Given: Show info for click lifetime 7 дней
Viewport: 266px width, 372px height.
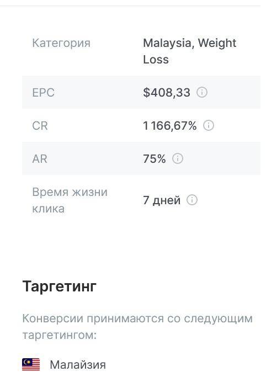Looking at the screenshot, I should [x=192, y=200].
